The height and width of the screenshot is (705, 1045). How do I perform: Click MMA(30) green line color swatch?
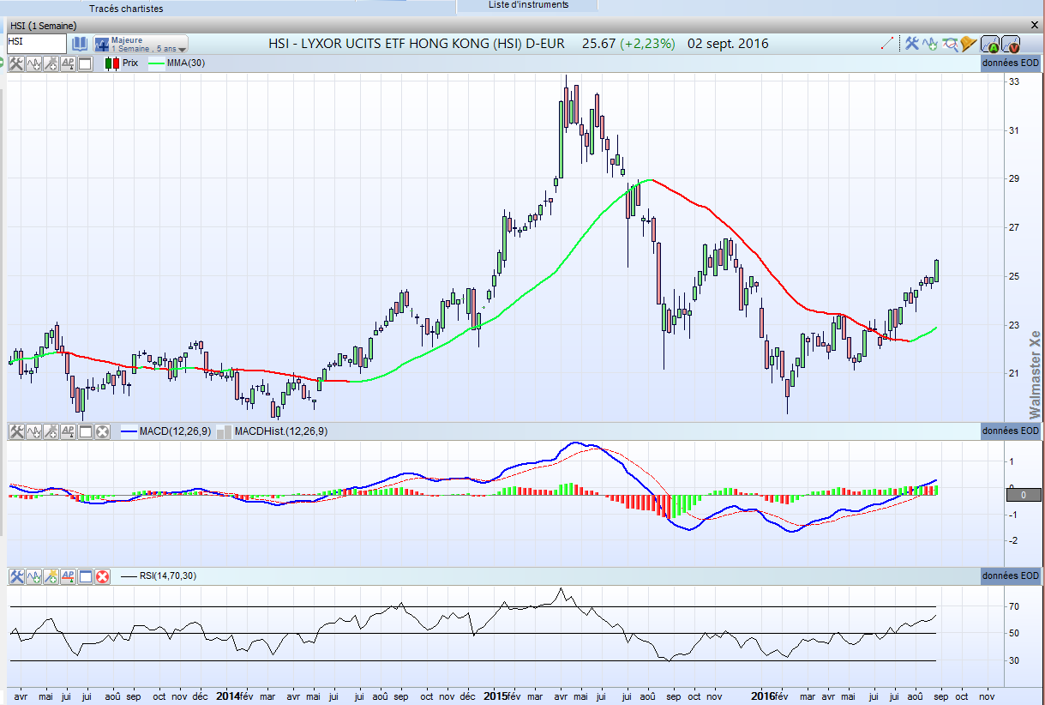[156, 63]
